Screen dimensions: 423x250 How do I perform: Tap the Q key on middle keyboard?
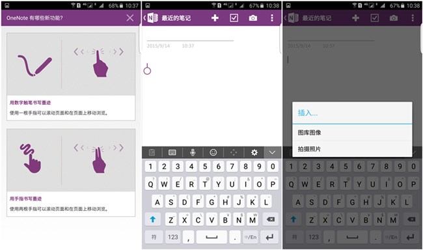pyautogui.click(x=150, y=184)
